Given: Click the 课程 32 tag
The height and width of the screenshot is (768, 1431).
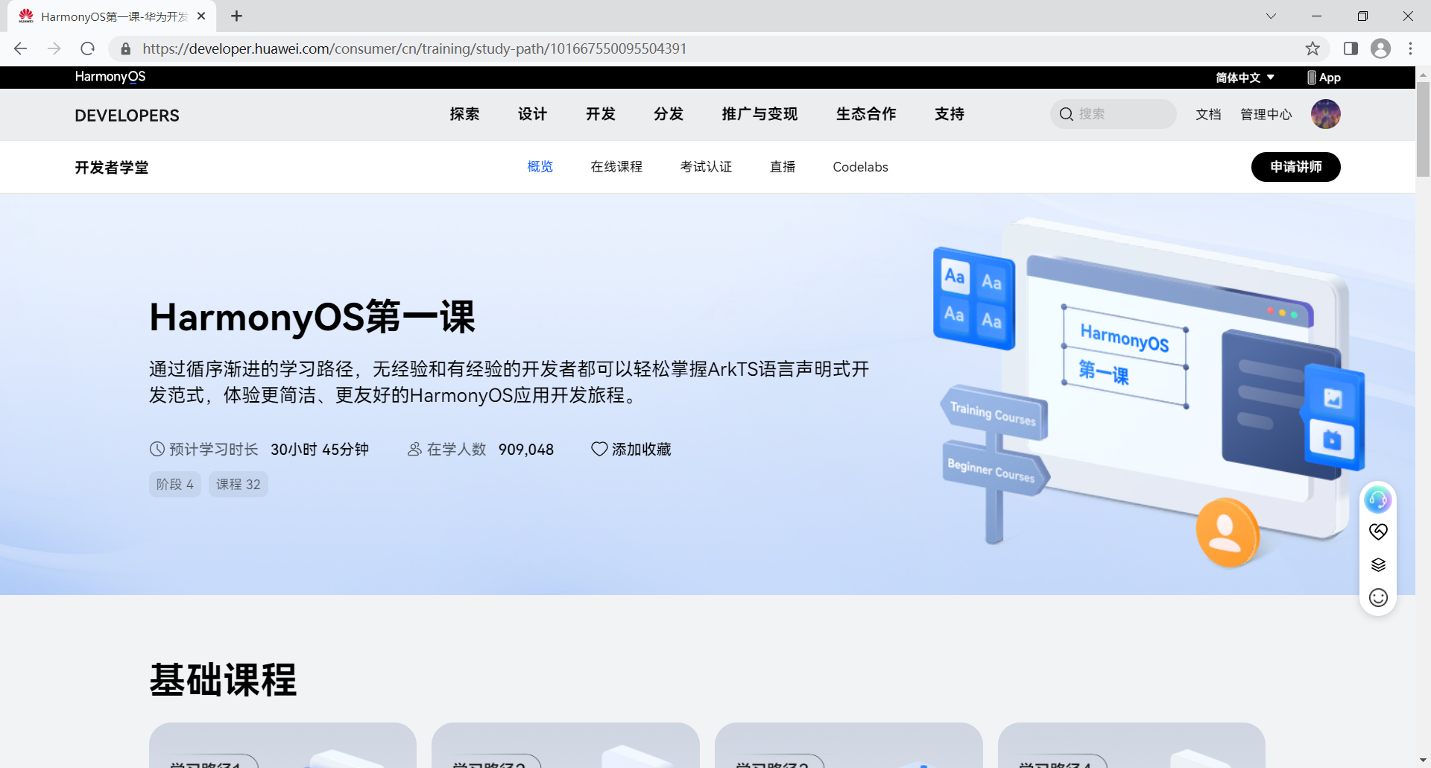Looking at the screenshot, I should [x=238, y=485].
